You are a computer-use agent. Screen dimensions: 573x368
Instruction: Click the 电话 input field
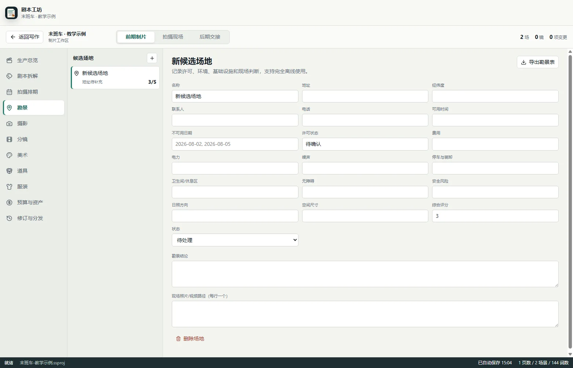[365, 120]
